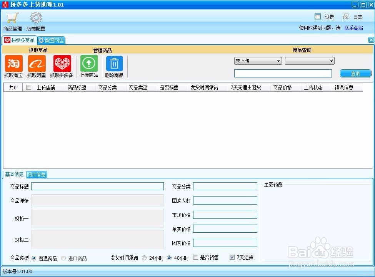
Task: Click 版本号1.01.00 in status bar
Action: pyautogui.click(x=17, y=272)
